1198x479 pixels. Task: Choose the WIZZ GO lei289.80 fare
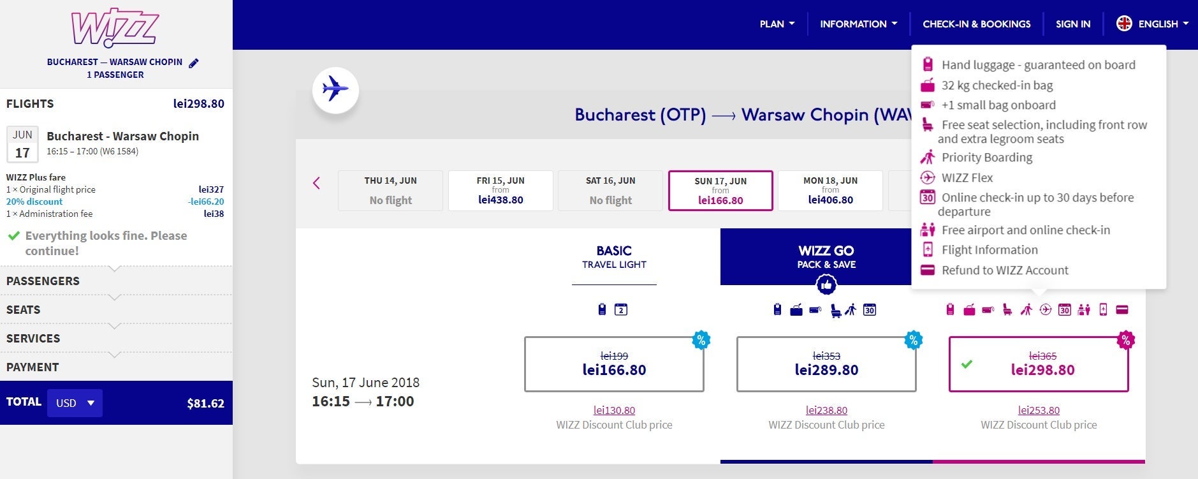[826, 364]
